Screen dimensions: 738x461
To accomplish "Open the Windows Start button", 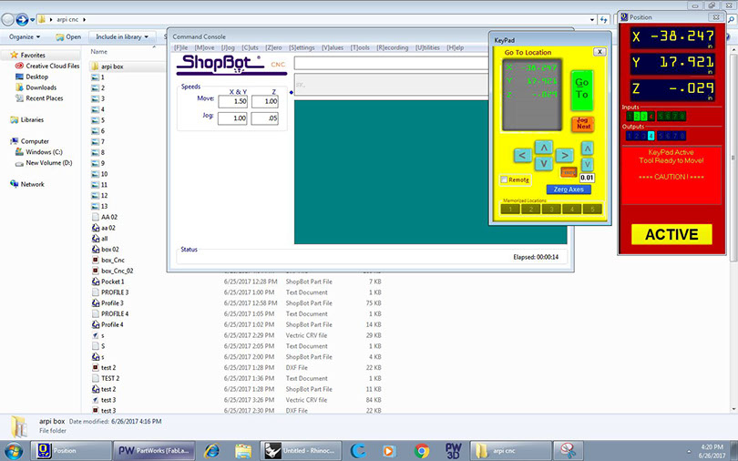I will click(13, 451).
